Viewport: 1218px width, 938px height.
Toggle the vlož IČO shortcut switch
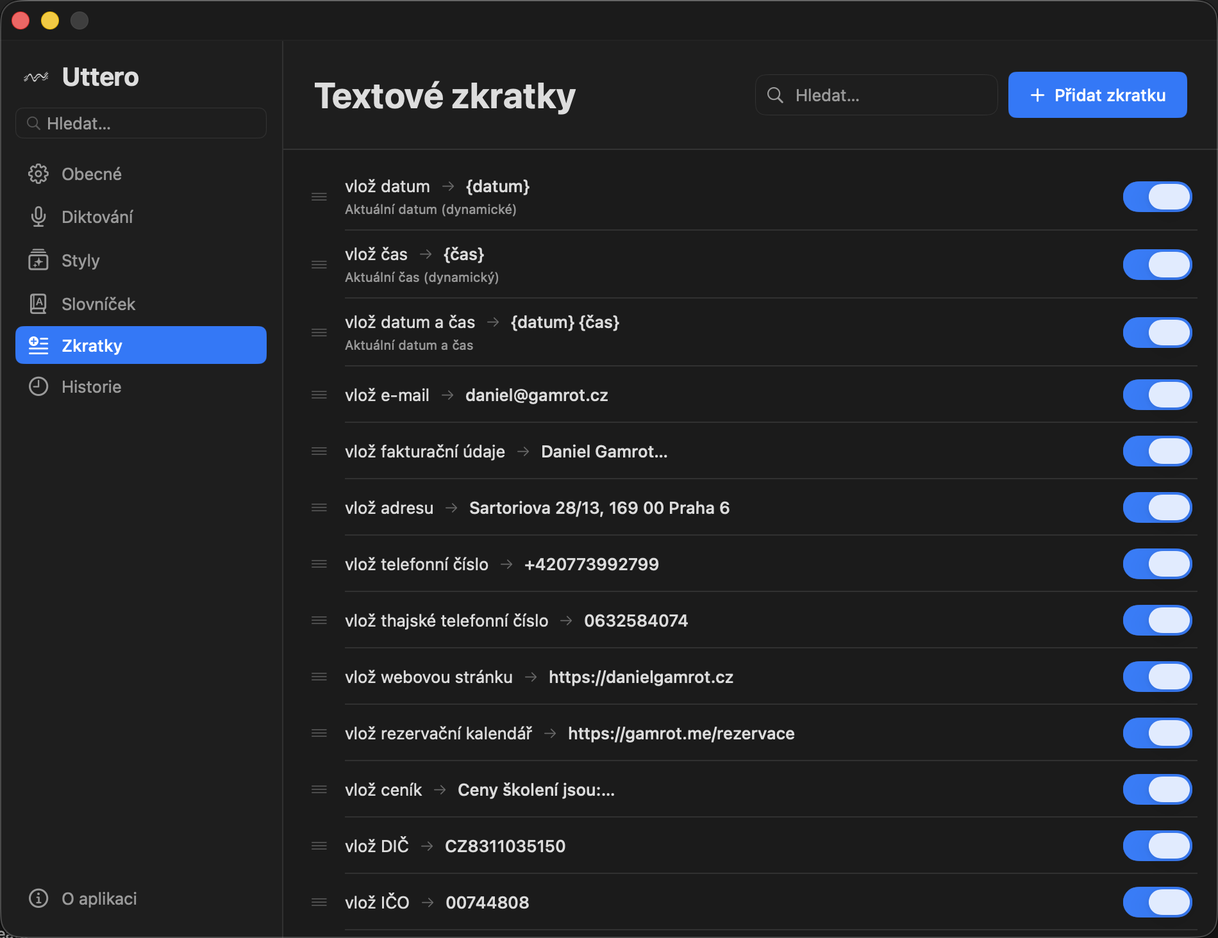1156,902
